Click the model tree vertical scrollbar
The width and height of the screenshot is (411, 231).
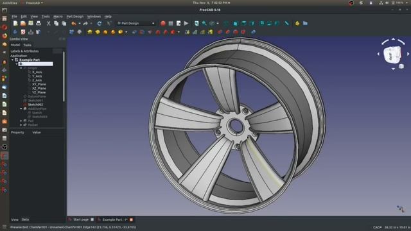[64, 76]
